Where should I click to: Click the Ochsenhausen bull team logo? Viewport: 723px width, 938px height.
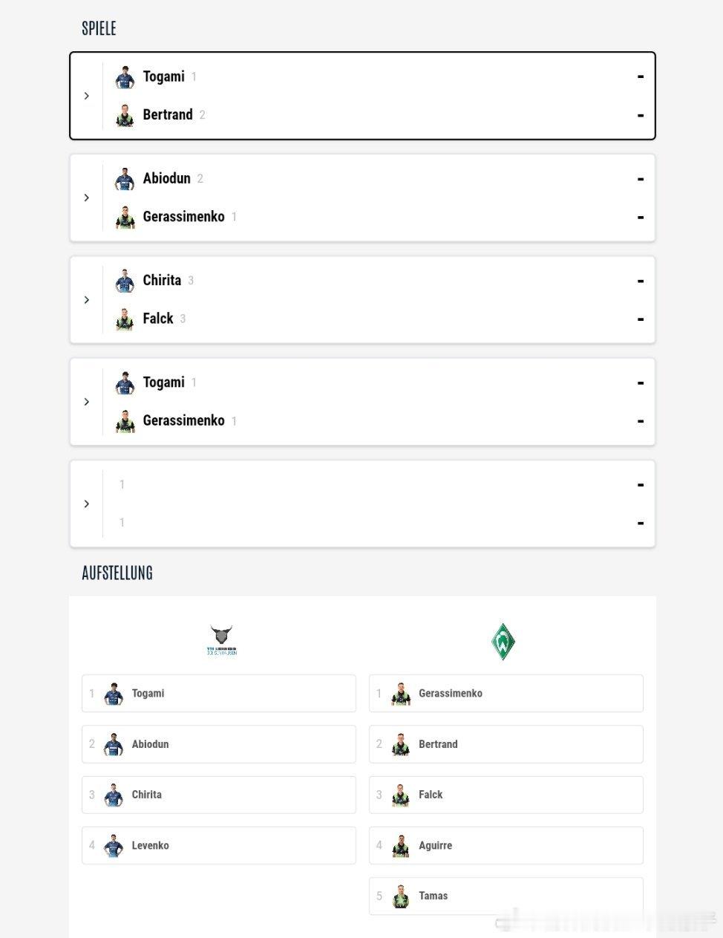tap(221, 641)
